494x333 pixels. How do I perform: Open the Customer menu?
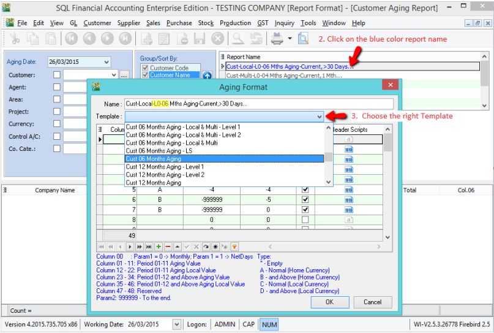pos(97,23)
